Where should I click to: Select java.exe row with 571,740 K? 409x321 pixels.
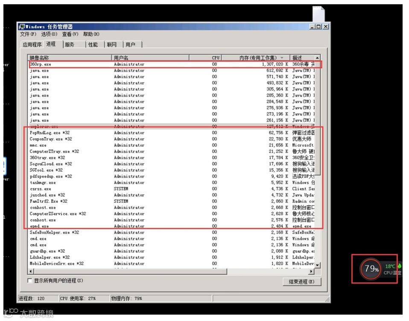click(171, 77)
